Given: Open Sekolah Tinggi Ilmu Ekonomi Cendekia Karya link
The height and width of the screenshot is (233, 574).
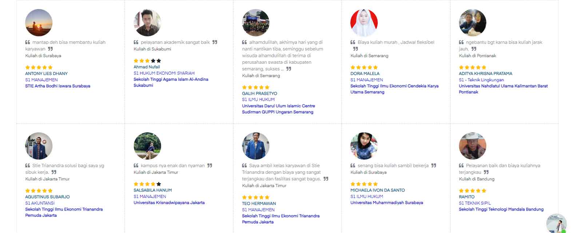Looking at the screenshot, I should coord(394,89).
